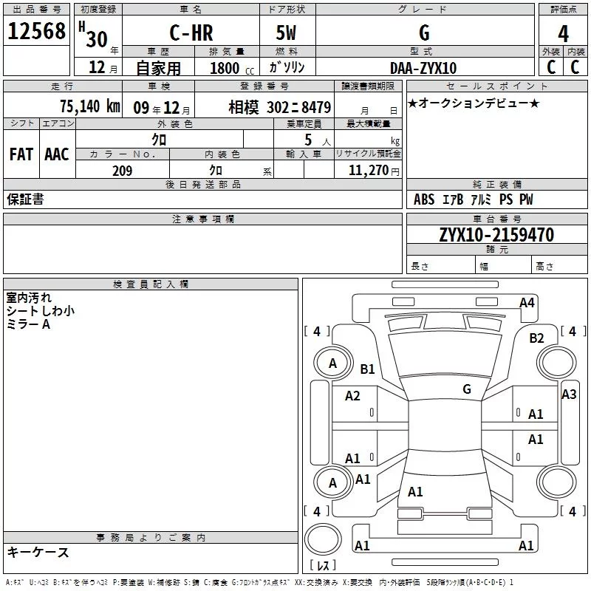This screenshot has height=591, width=591.
Task: Click the 車台番号 header
Action: pos(497,219)
